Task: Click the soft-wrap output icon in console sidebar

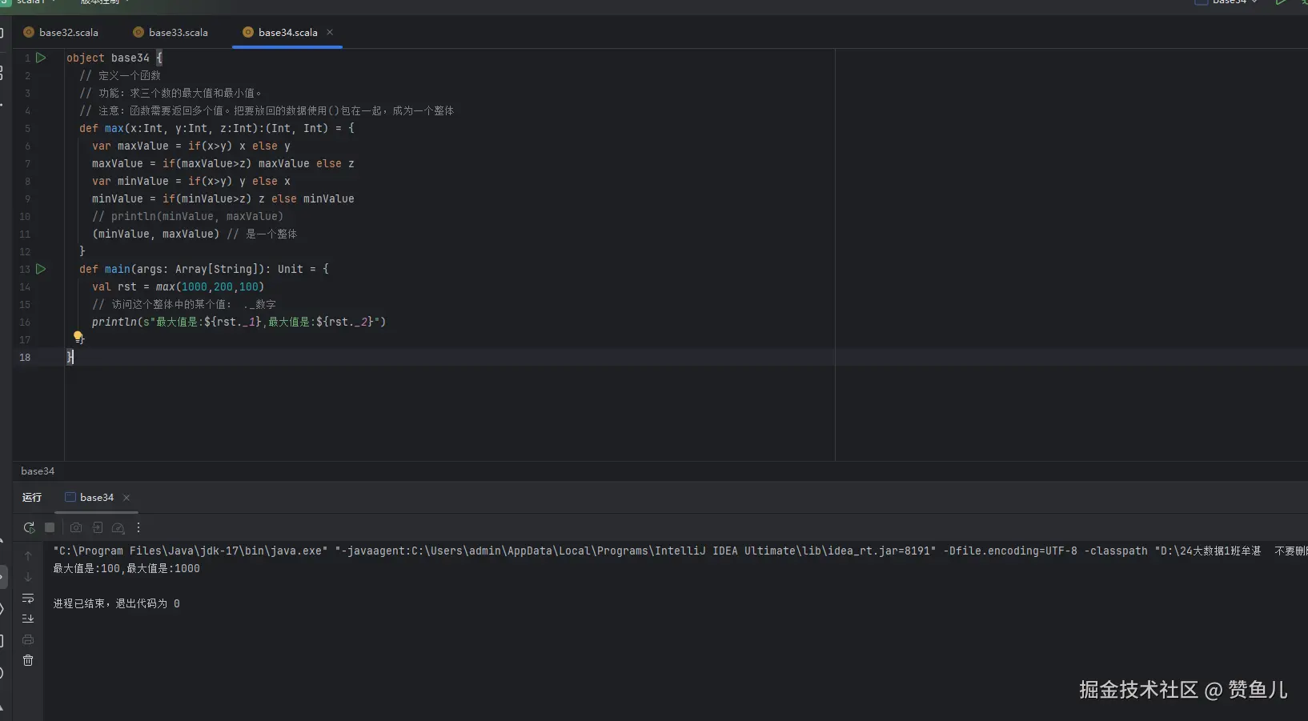Action: pos(28,599)
